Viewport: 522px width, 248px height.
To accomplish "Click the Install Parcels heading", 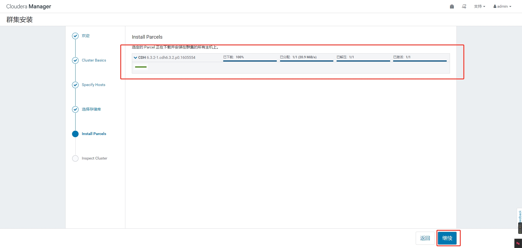I will [x=147, y=37].
